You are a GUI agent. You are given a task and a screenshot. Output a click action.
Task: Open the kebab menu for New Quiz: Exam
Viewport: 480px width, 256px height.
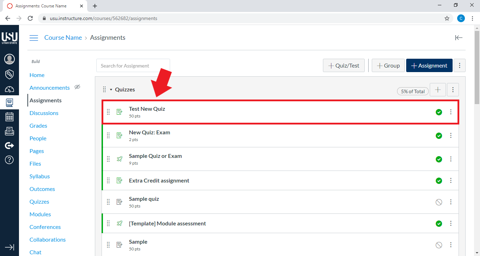point(451,135)
